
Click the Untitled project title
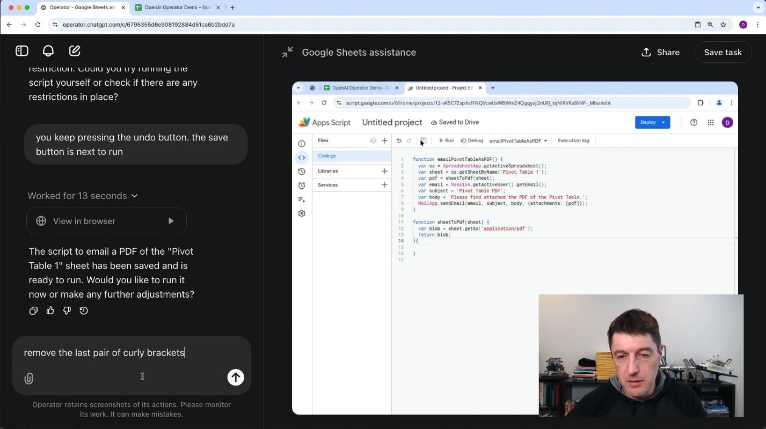click(x=392, y=122)
